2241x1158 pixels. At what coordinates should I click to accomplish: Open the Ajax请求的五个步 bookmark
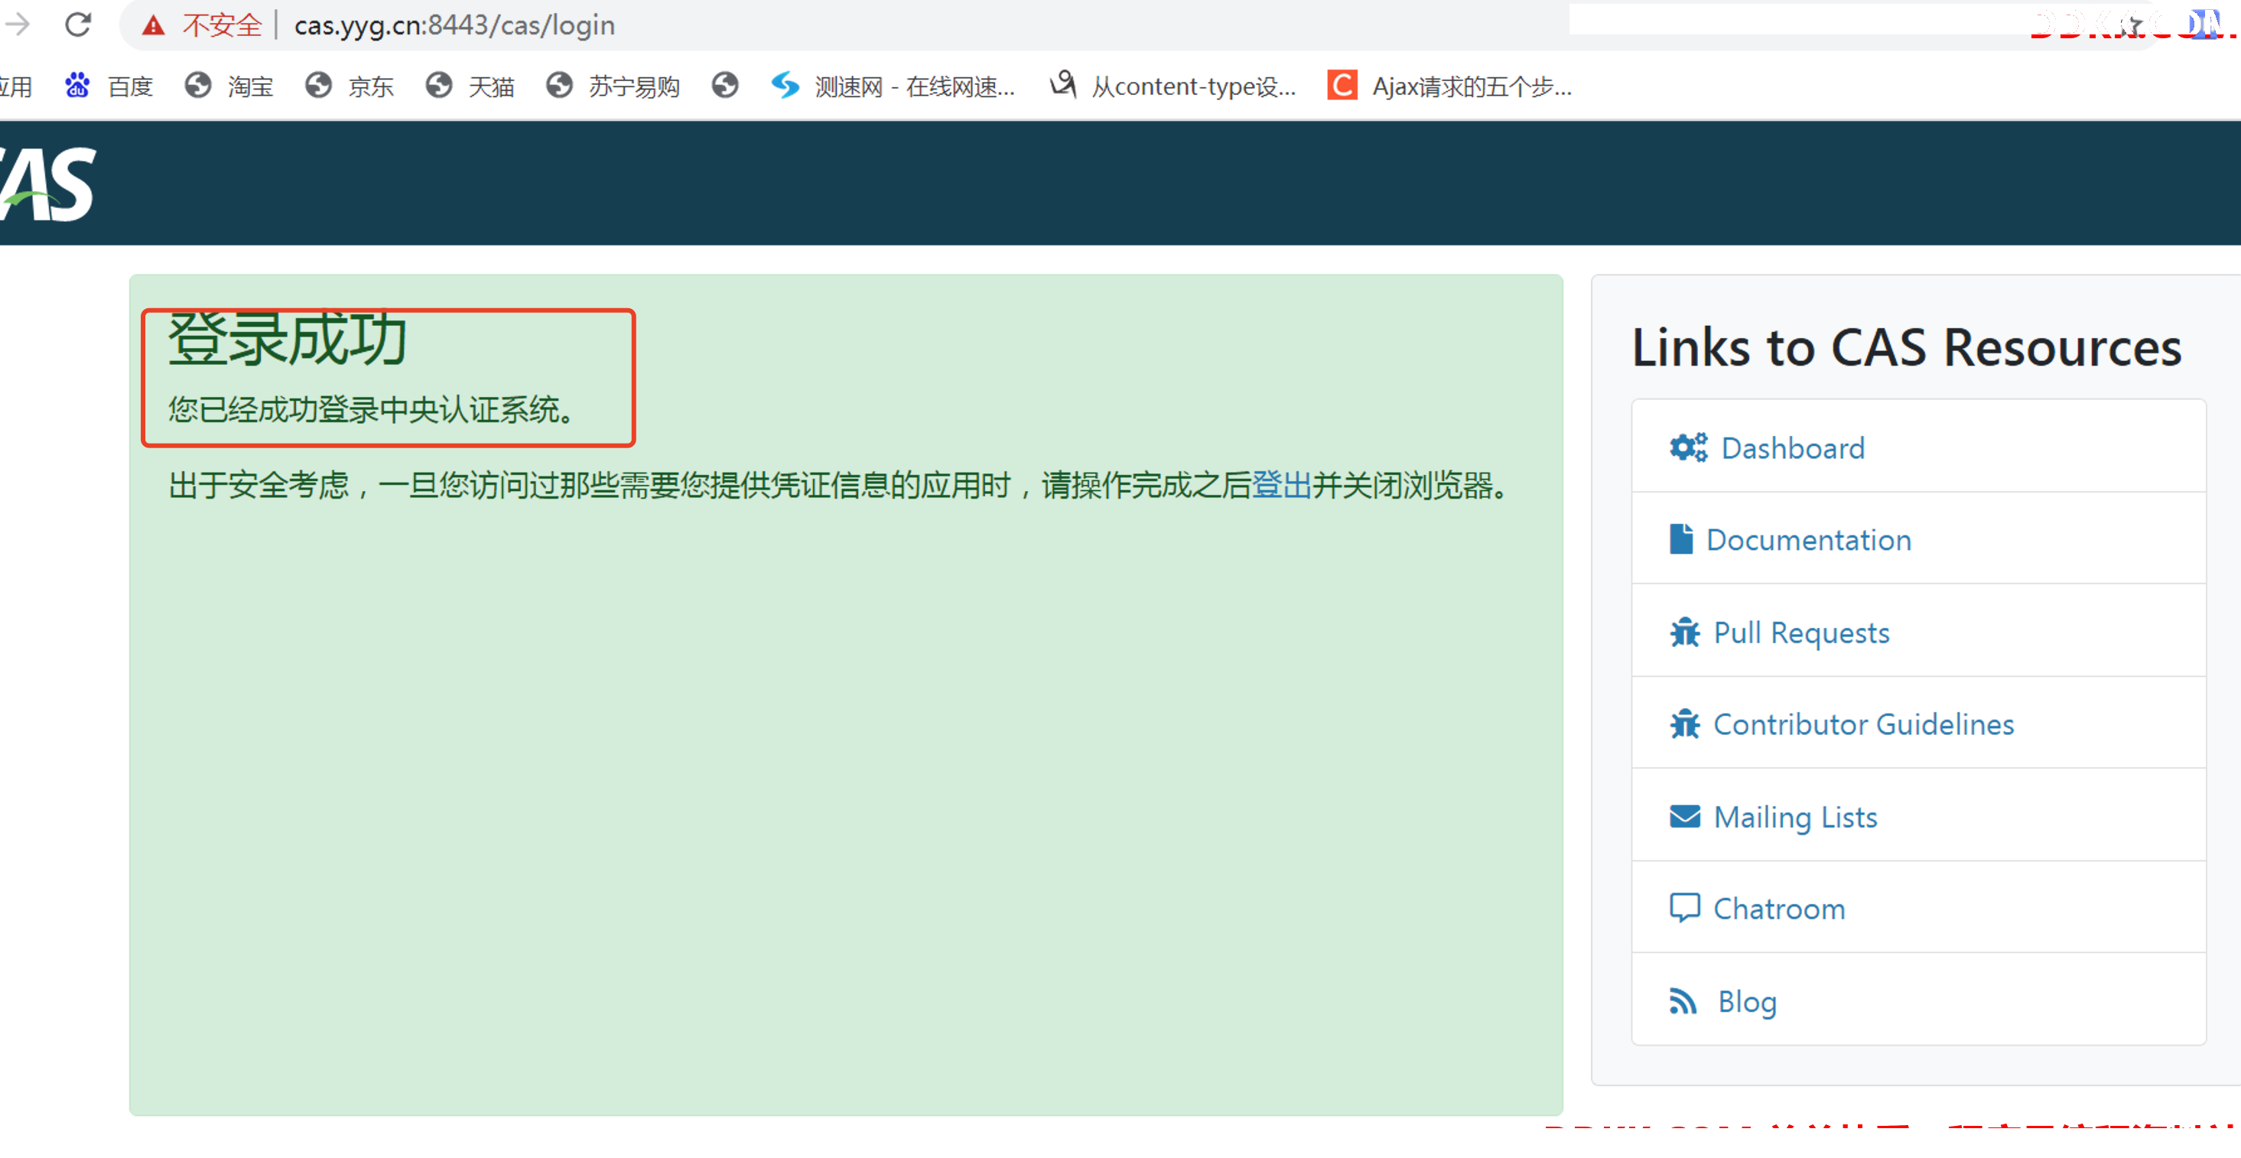pos(1472,86)
